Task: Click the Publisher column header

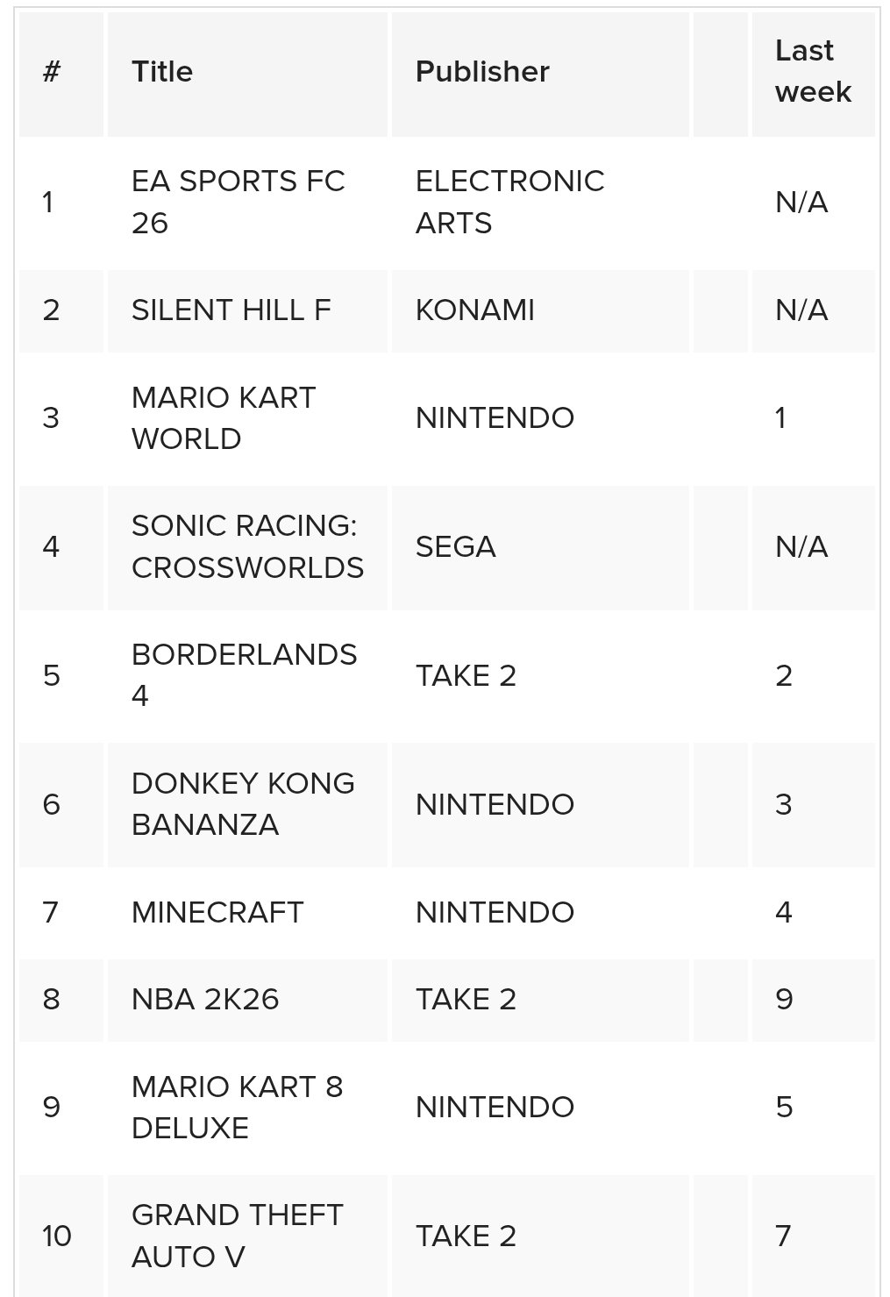Action: tap(482, 72)
